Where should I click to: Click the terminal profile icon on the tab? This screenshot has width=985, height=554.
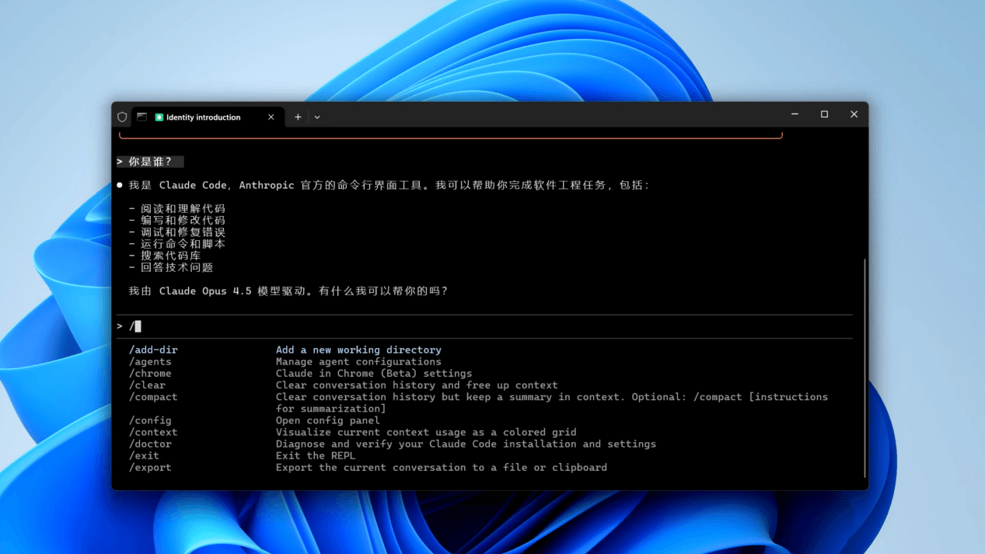click(x=141, y=117)
